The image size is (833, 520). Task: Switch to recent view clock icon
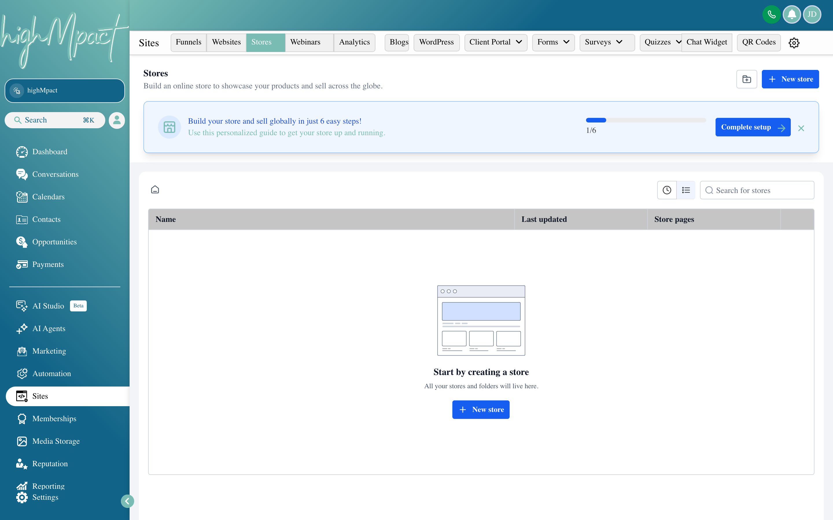[667, 190]
